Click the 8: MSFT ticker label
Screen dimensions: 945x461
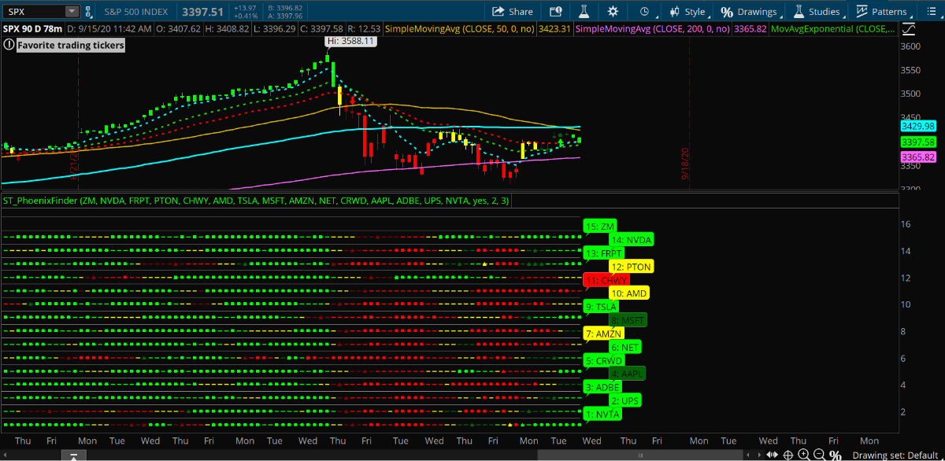(x=628, y=320)
